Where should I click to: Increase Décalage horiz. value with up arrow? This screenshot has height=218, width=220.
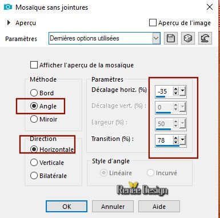(x=176, y=89)
